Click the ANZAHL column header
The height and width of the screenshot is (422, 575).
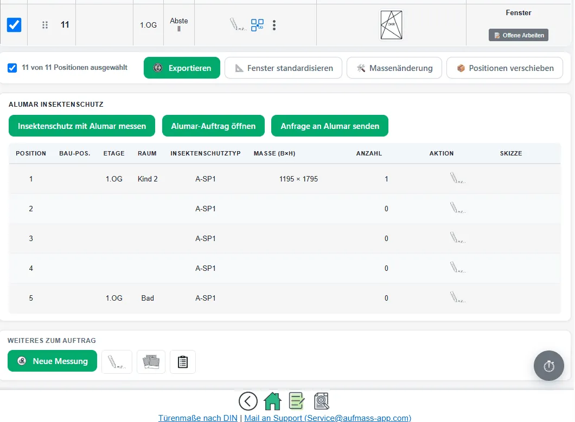point(369,153)
